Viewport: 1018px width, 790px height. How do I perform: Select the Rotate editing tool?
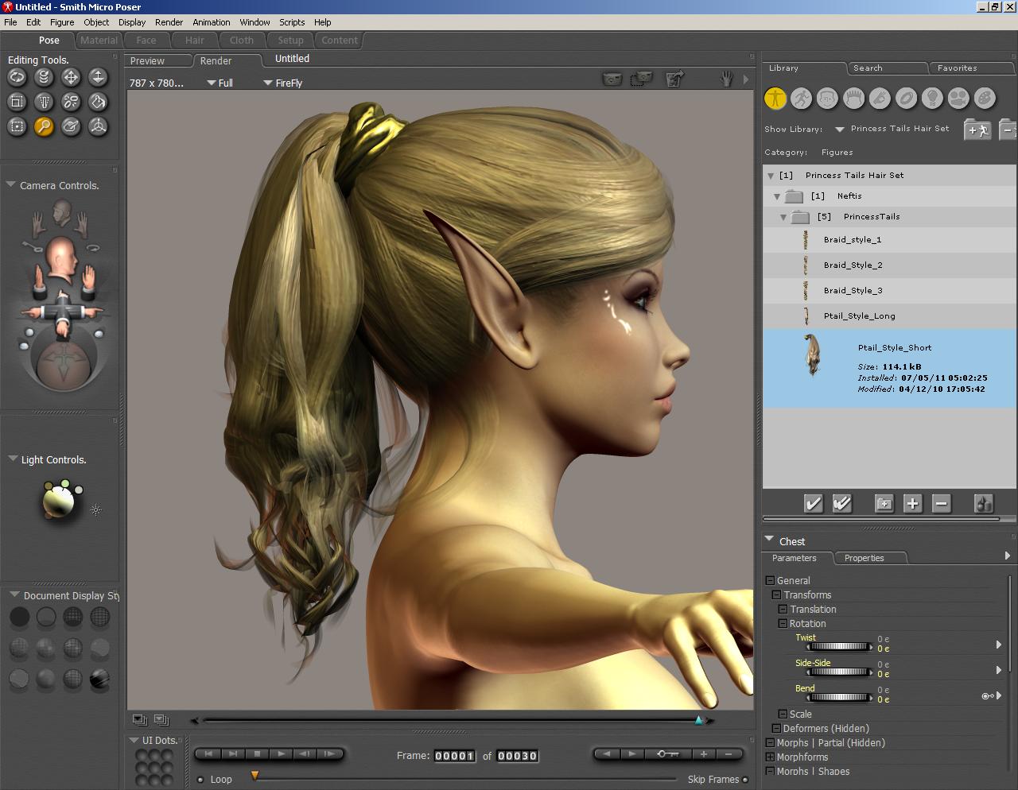17,77
